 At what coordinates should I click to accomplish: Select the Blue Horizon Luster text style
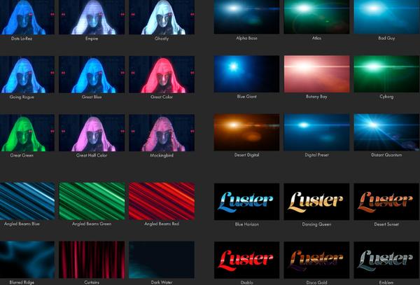246,202
